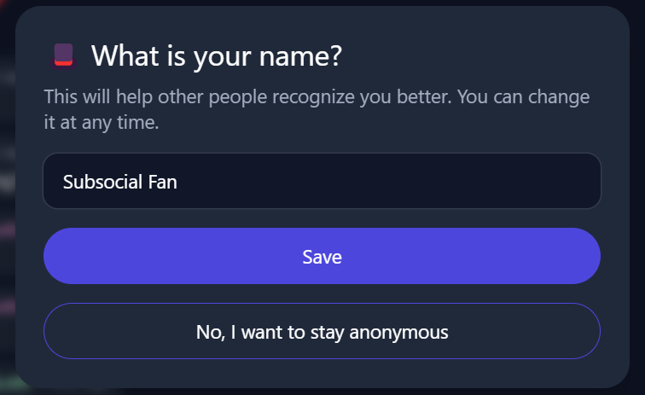645x395 pixels.
Task: Click the blank dialog area right of the title
Action: (x=486, y=56)
